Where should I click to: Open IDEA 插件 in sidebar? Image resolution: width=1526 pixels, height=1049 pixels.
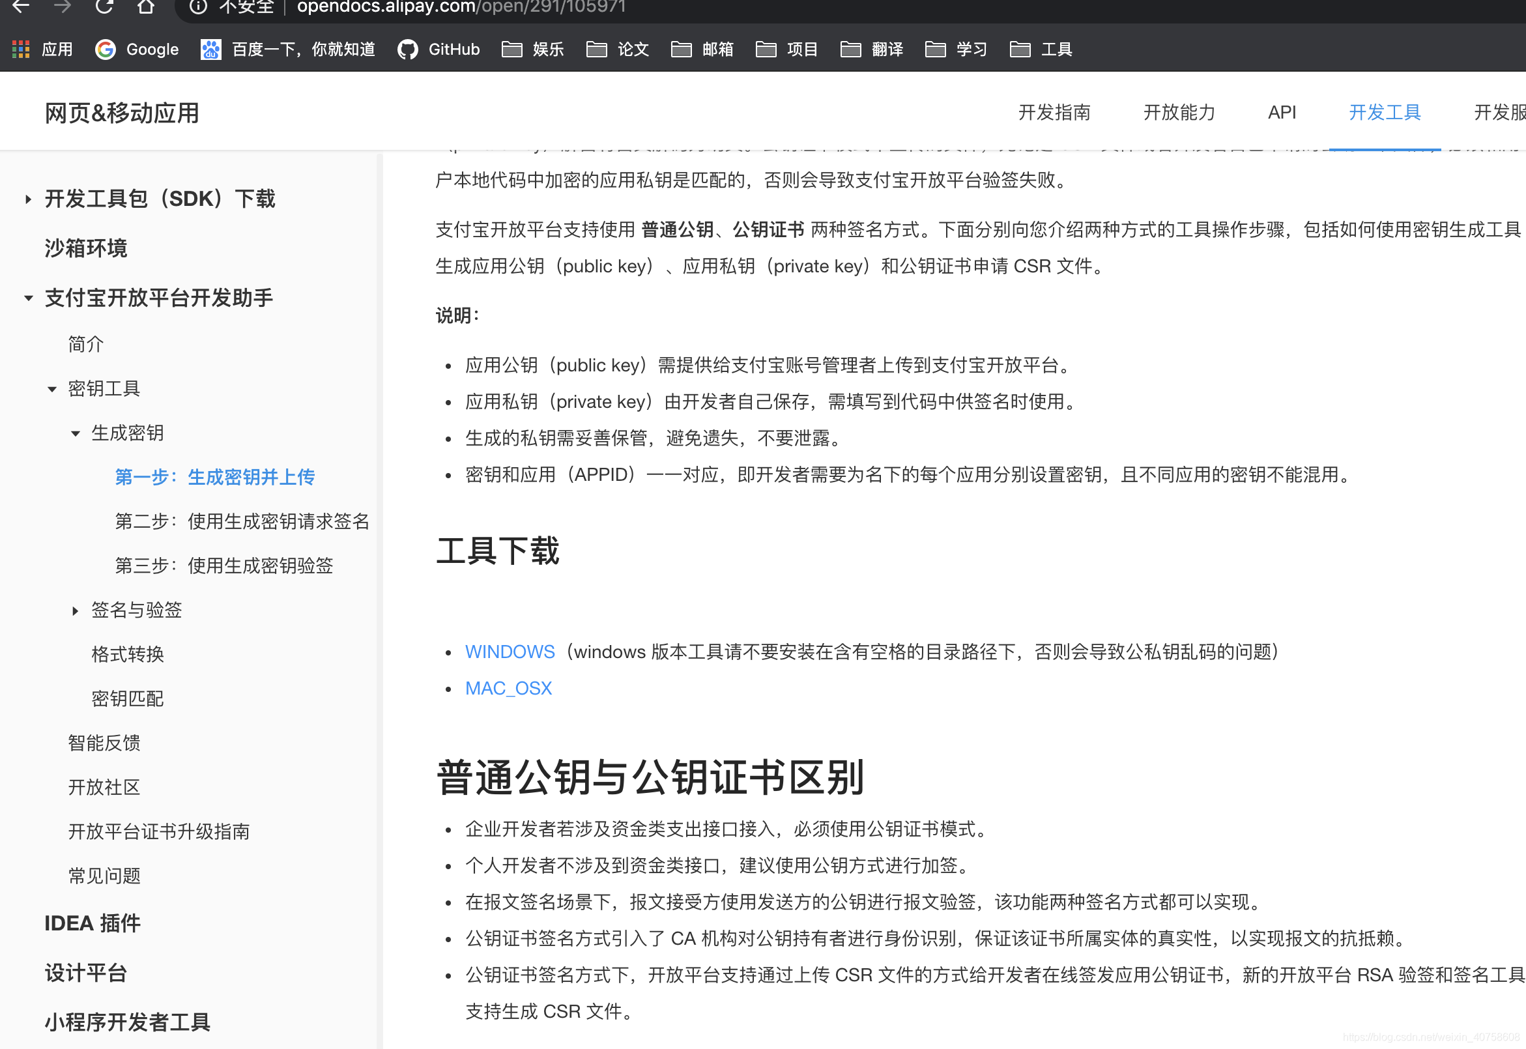pos(92,923)
